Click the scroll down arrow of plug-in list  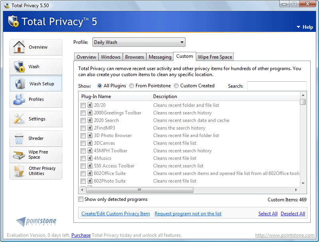pos(303,183)
